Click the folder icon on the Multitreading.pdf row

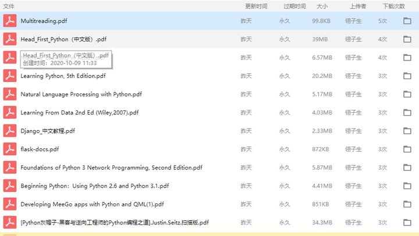tap(407, 21)
